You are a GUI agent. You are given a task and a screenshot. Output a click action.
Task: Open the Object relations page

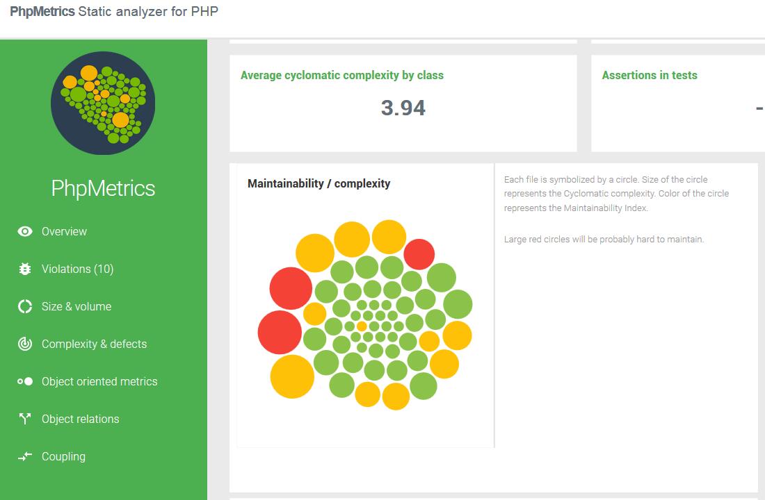(x=81, y=419)
